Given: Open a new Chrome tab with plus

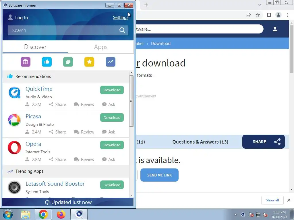Looking at the screenshot, I should (x=146, y=5).
